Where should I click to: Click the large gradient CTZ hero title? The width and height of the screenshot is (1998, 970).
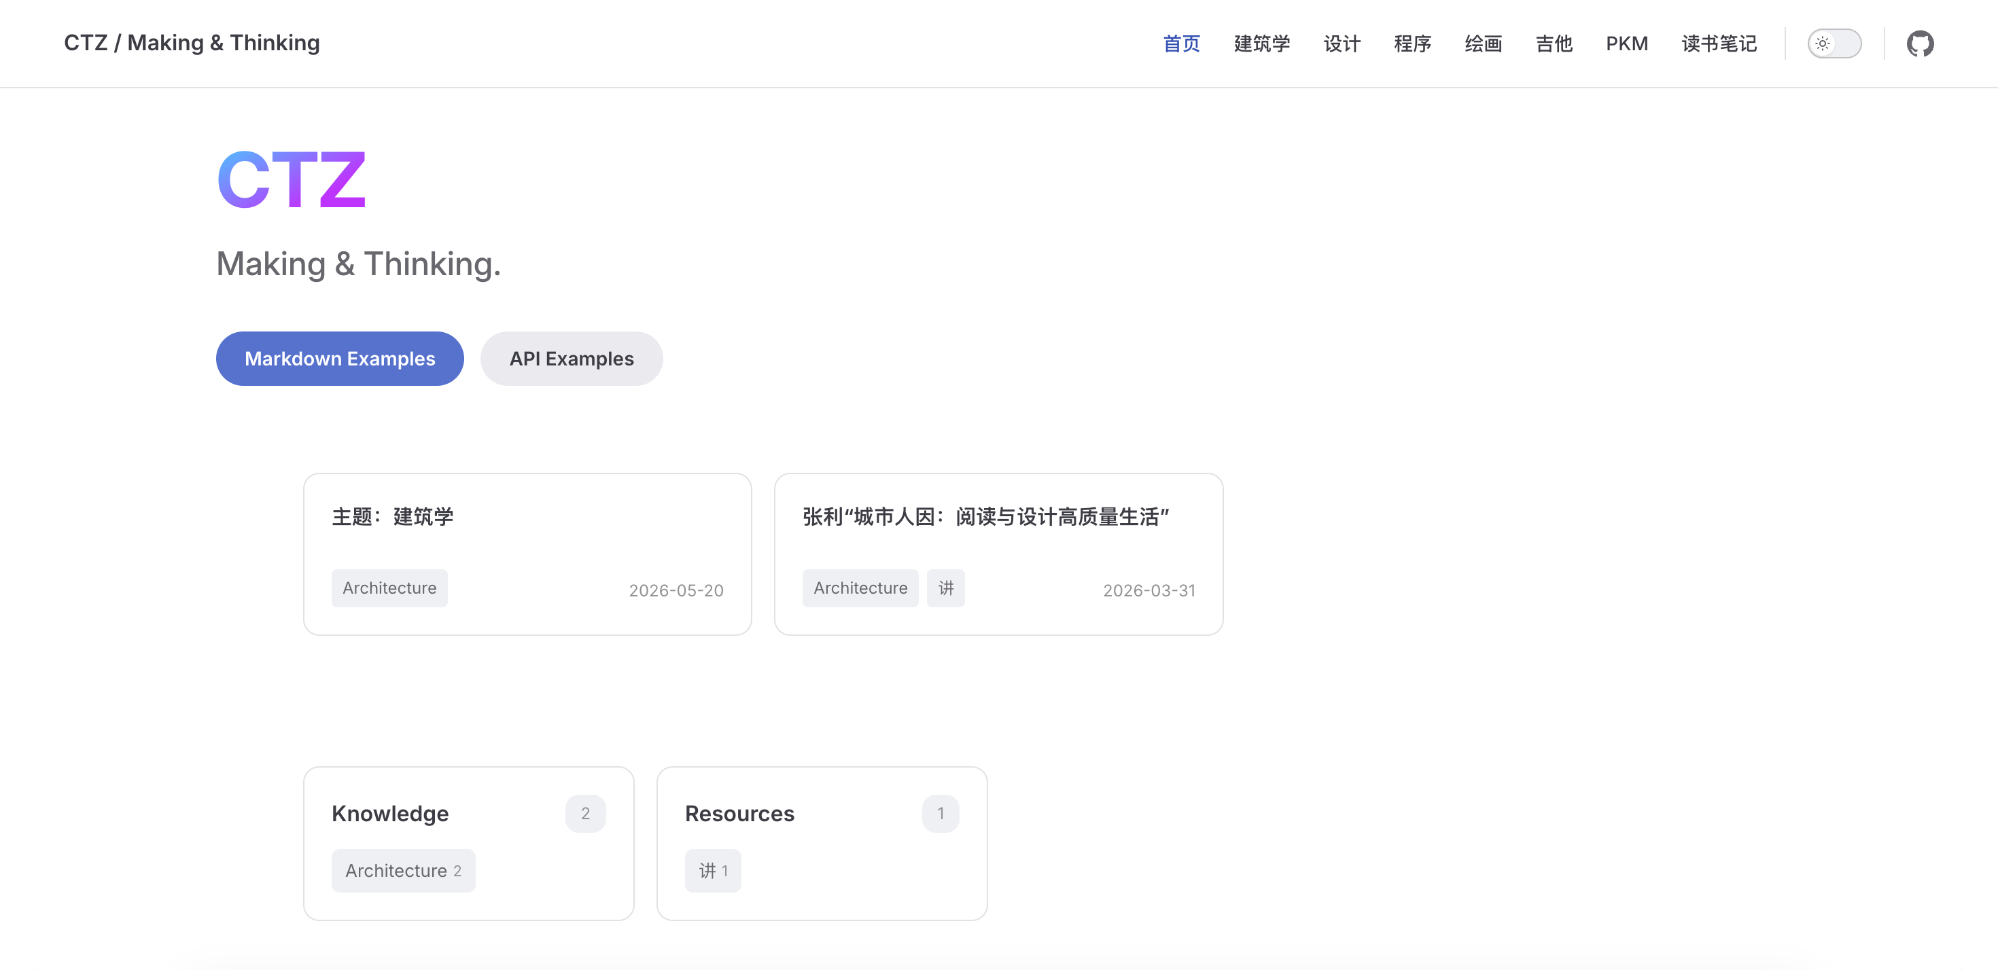(291, 180)
